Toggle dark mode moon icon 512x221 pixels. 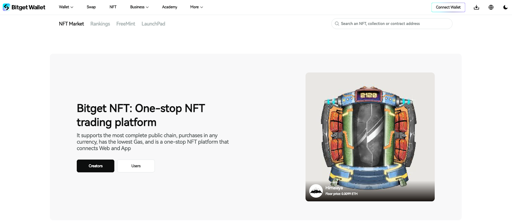click(x=505, y=7)
